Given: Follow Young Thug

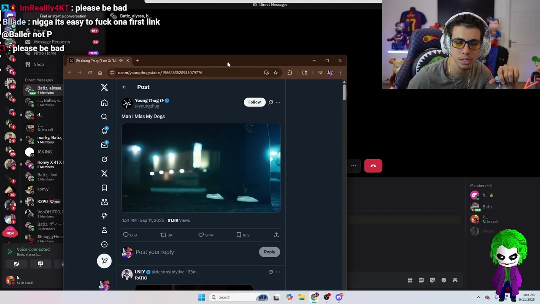Looking at the screenshot, I should point(254,102).
